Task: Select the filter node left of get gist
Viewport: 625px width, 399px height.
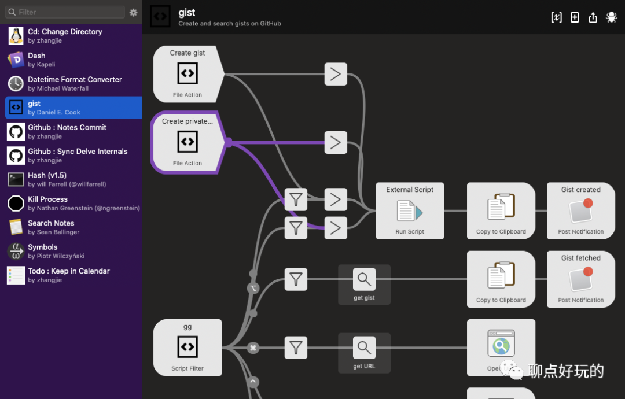Action: (x=296, y=279)
